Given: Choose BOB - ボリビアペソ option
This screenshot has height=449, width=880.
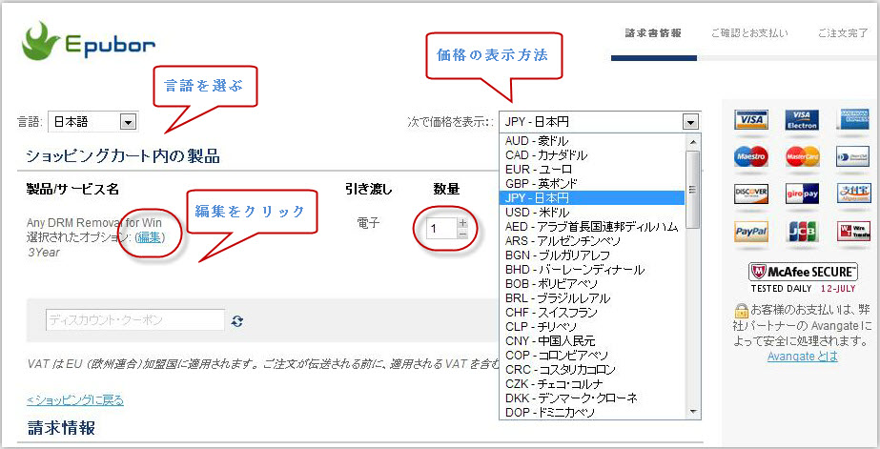Looking at the screenshot, I should pyautogui.click(x=593, y=283).
